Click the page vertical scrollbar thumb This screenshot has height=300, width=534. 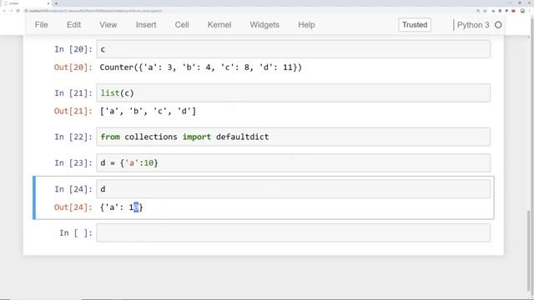point(529,252)
